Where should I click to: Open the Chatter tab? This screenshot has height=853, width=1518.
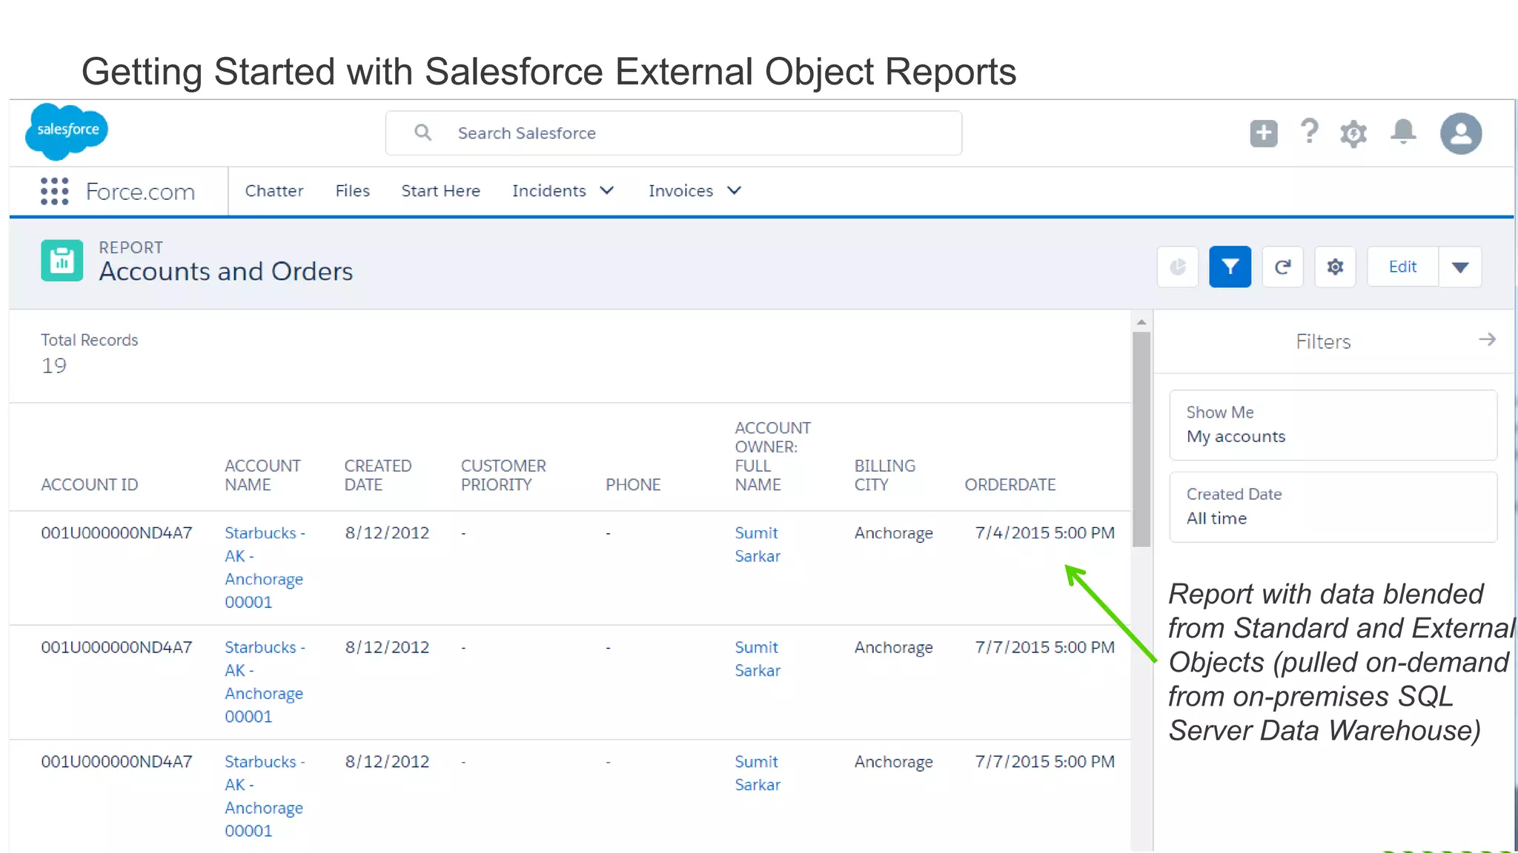[274, 191]
